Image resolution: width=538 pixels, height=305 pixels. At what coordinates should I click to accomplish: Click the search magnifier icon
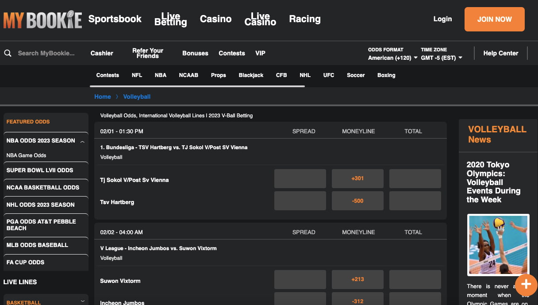click(8, 53)
